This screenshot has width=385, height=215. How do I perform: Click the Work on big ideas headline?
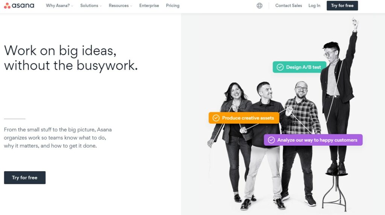(71, 58)
